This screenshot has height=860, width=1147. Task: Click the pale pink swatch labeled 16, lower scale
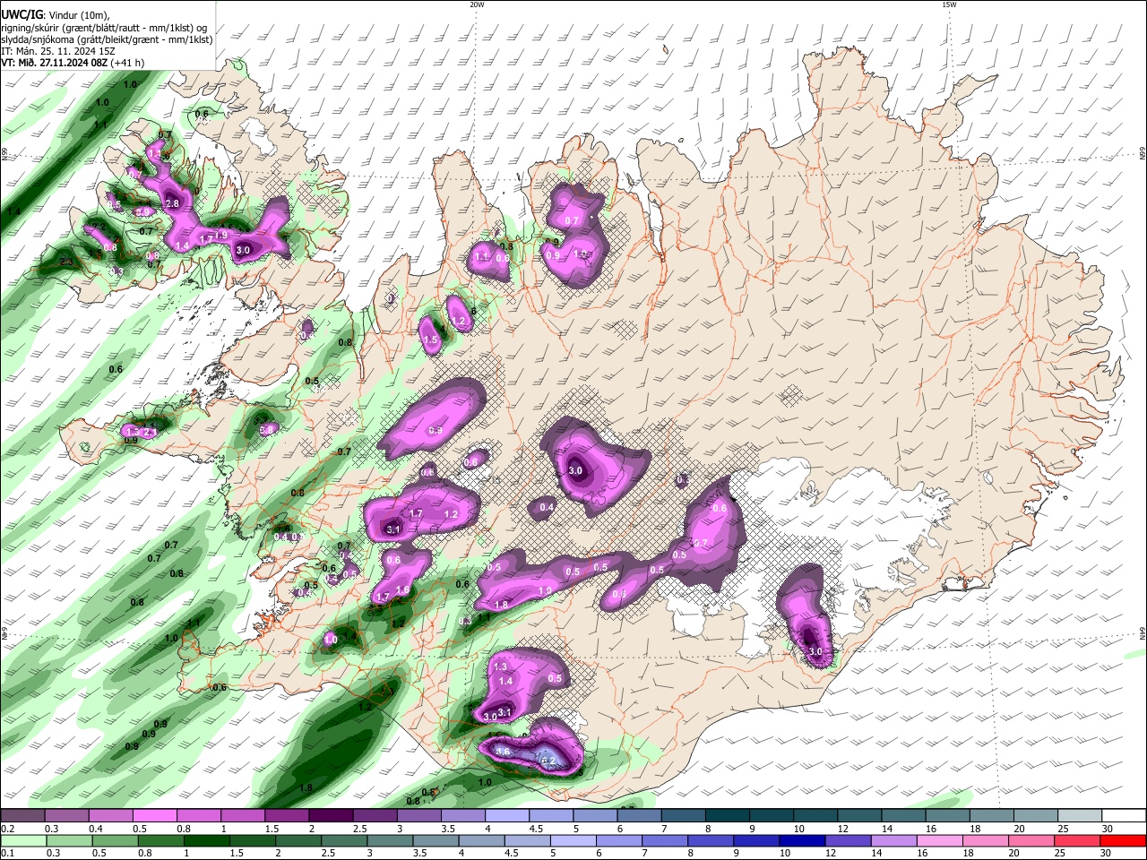(941, 840)
